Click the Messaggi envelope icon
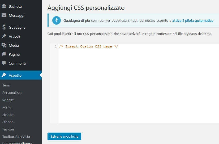Screen dimensions: 219x144 pos(4,15)
